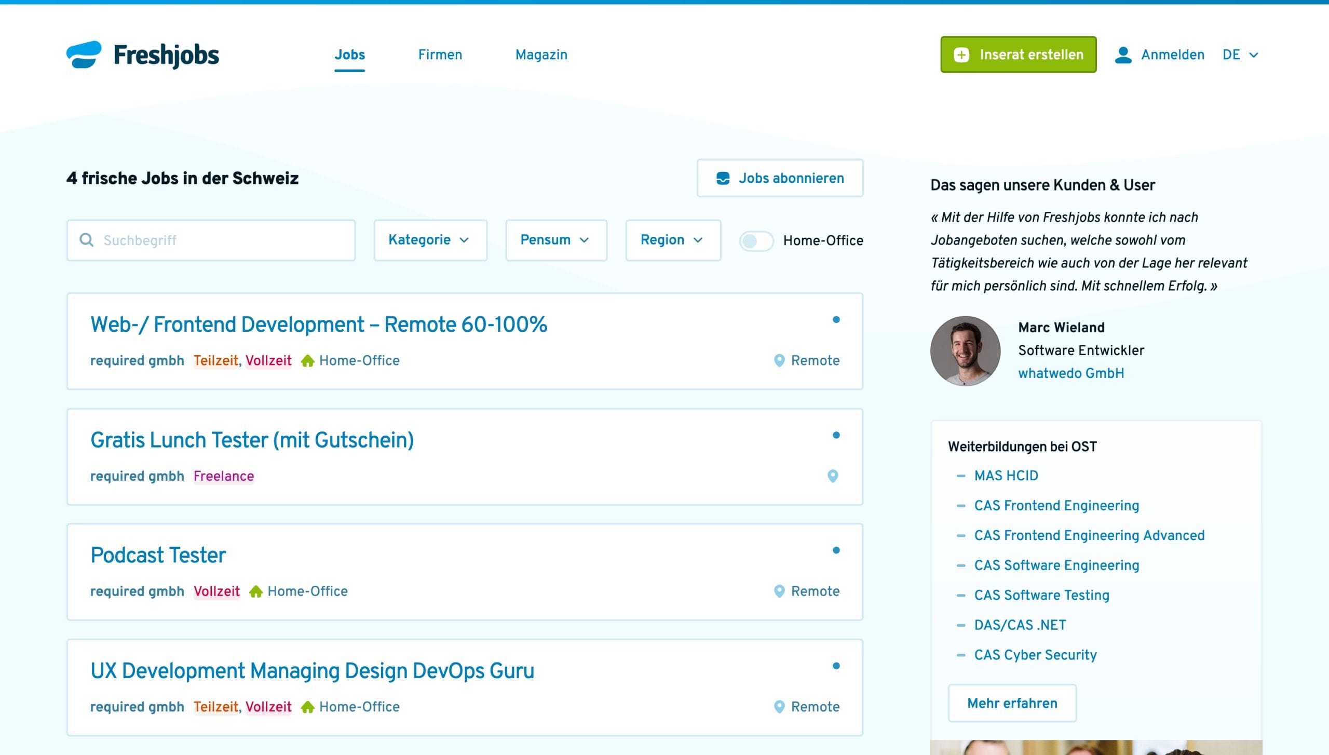Viewport: 1329px width, 755px height.
Task: Switch to the Firmen tab
Action: click(440, 55)
